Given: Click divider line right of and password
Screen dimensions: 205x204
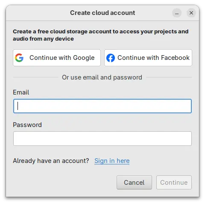Looking at the screenshot, I should [169, 77].
